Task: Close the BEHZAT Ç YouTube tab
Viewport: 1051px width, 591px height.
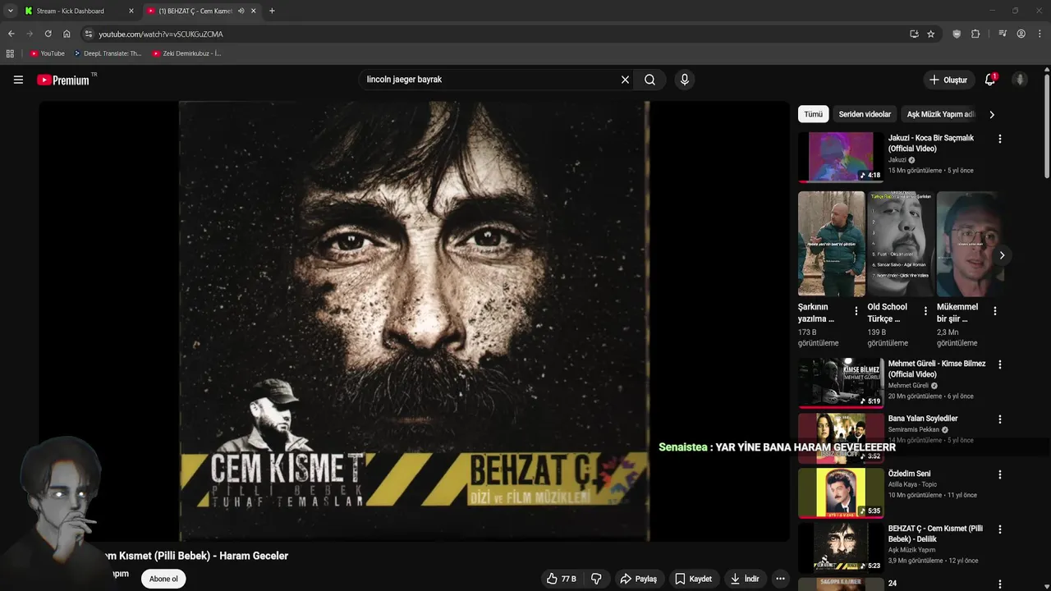Action: (x=253, y=11)
